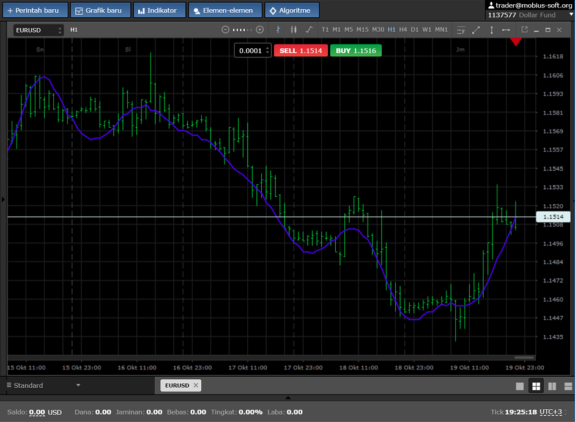The width and height of the screenshot is (575, 422).
Task: Switch to the T1 tick timeframe
Action: click(325, 30)
